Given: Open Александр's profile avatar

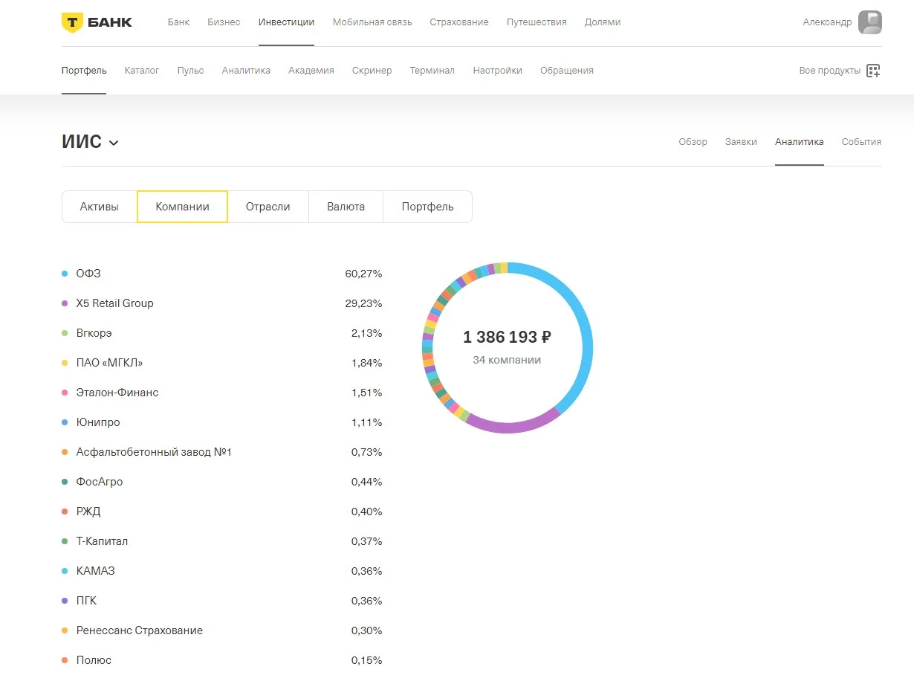Looking at the screenshot, I should click(x=870, y=22).
